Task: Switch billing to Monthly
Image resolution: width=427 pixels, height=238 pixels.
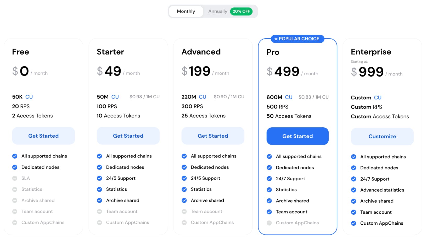Action: 186,11
